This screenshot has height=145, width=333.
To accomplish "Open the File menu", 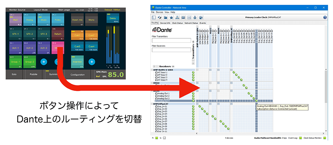I will [153, 12].
